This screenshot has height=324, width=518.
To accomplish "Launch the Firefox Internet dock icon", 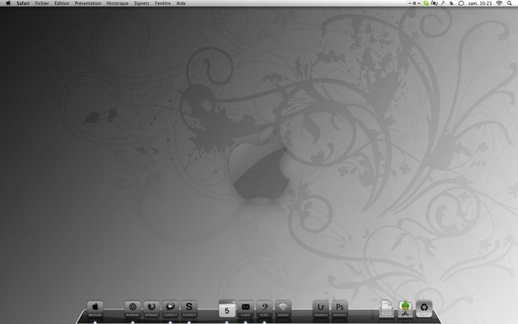I will [151, 309].
